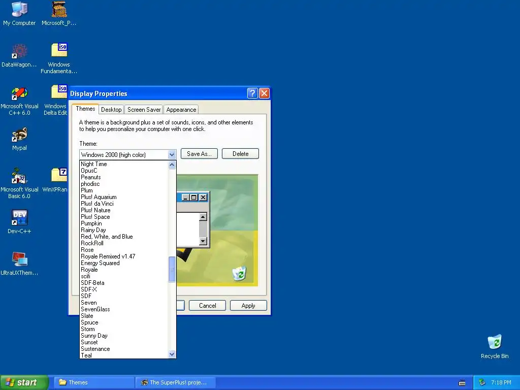The image size is (520, 390).
Task: Choose the Sunset theme
Action: click(124, 342)
